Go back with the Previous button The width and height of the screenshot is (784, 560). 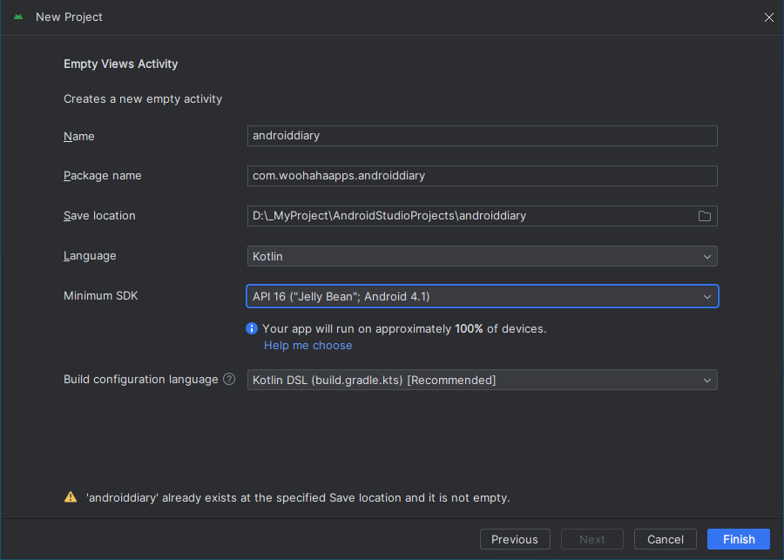pyautogui.click(x=515, y=539)
